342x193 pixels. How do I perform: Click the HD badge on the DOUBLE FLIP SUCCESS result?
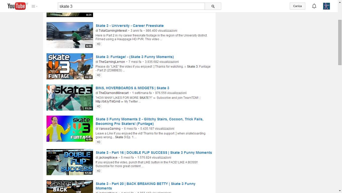[x=98, y=171]
